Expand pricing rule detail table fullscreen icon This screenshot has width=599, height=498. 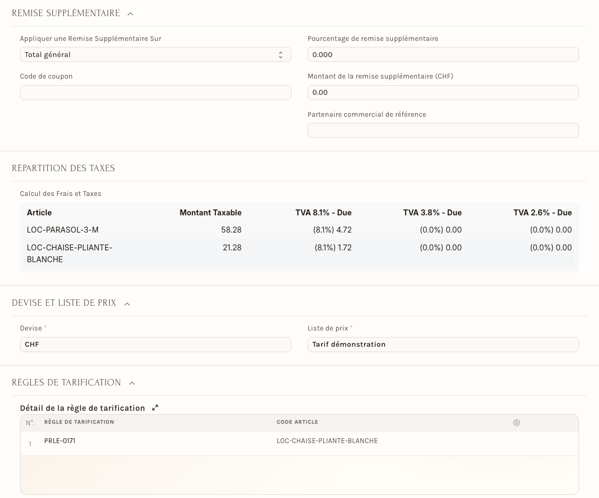[155, 408]
